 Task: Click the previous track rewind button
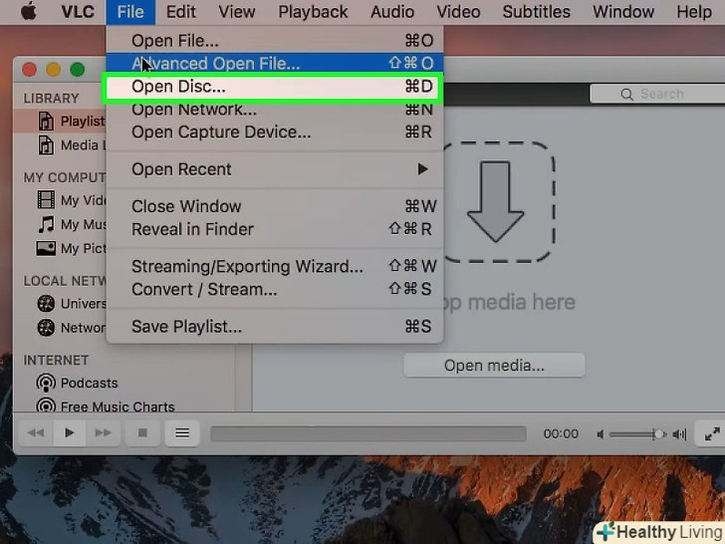[x=36, y=433]
